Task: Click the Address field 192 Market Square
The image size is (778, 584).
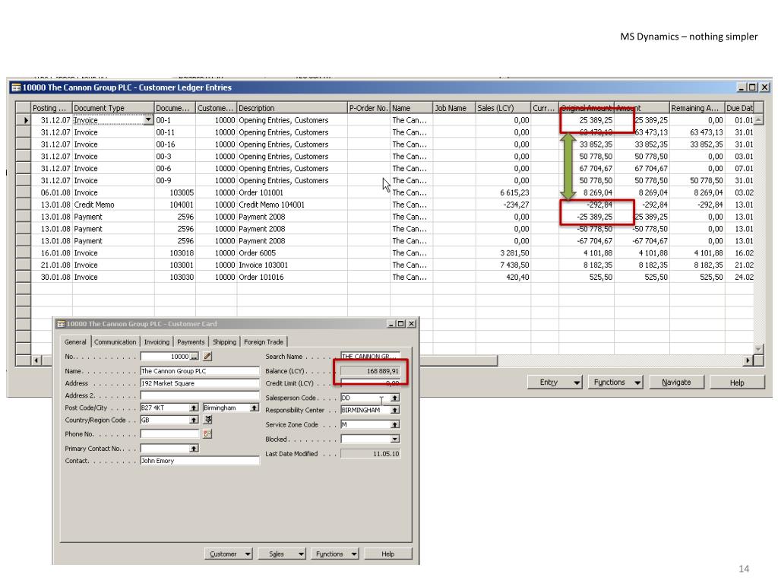Action: tap(200, 383)
